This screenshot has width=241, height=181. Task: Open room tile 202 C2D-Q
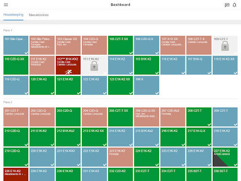click(x=42, y=117)
